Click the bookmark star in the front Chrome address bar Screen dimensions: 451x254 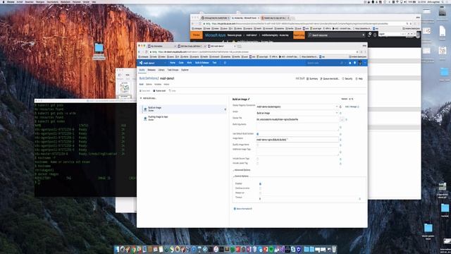[x=357, y=52]
